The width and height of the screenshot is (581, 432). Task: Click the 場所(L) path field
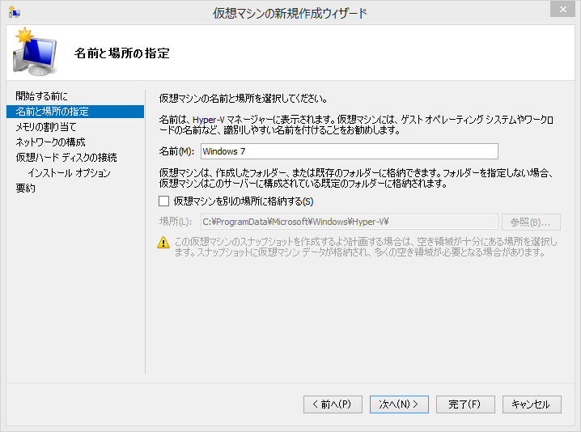pos(350,222)
